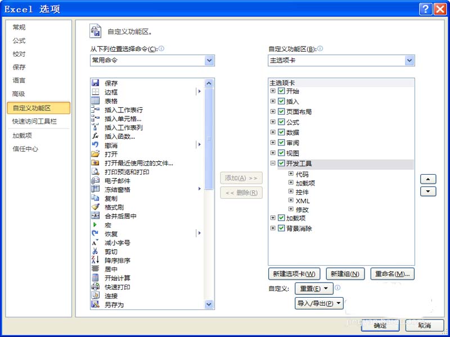Select the 连接 command icon
Screen dimensions: 450x337
coord(95,295)
